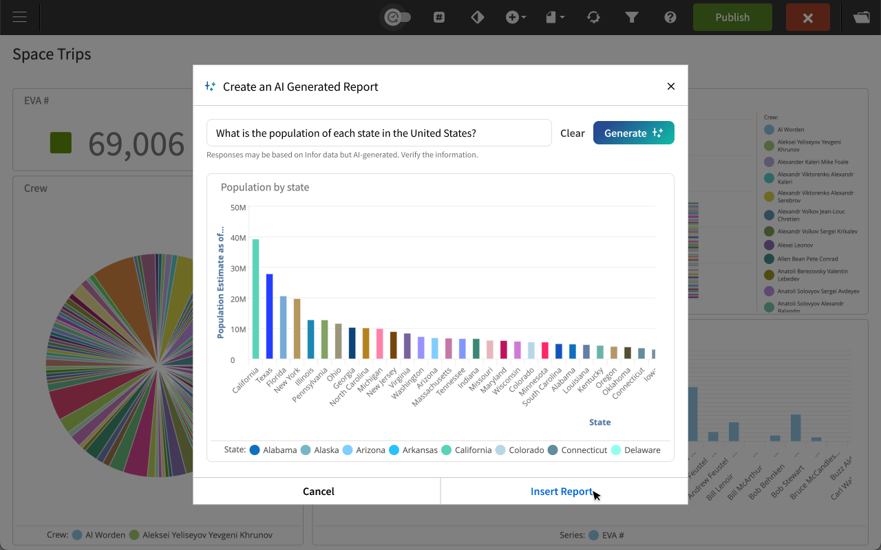The height and width of the screenshot is (550, 881).
Task: Click the 69,006 EVA value
Action: [136, 144]
